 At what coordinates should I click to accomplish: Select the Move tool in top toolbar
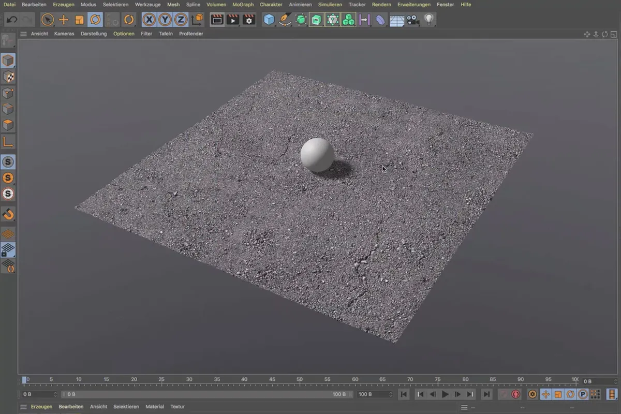point(64,20)
